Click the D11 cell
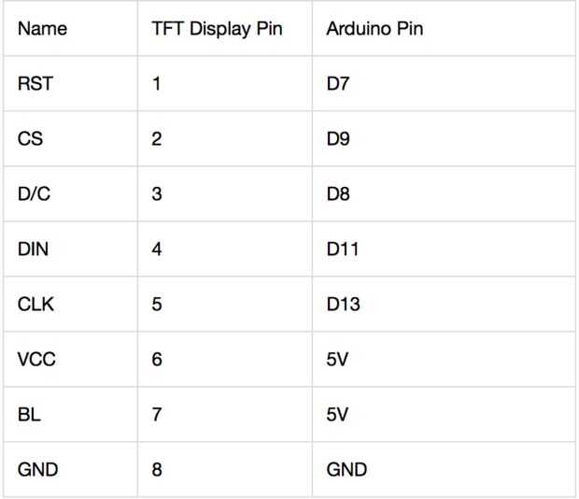This screenshot has height=499, width=579. click(x=342, y=249)
